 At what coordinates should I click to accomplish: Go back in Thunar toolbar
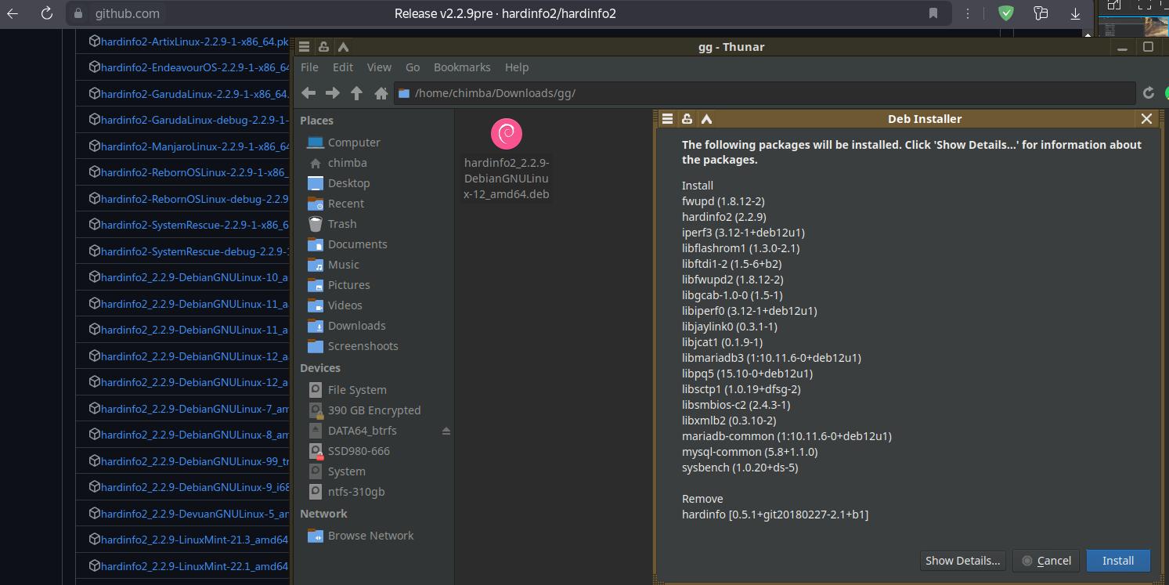pyautogui.click(x=308, y=93)
